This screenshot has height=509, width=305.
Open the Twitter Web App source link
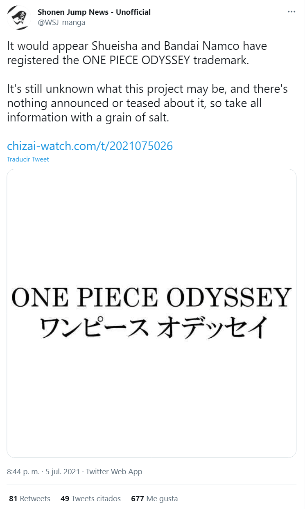tap(114, 471)
